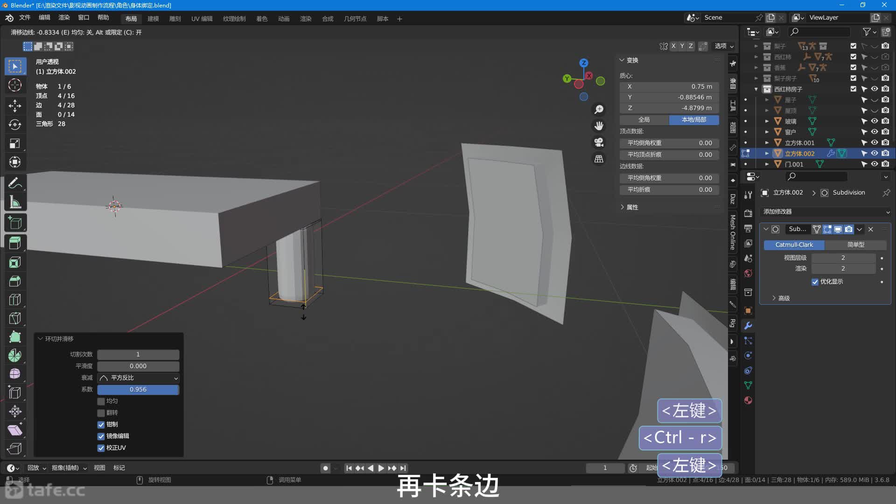Viewport: 896px width, 504px height.
Task: Hide 立方体.001 with its eye icon
Action: pos(875,142)
